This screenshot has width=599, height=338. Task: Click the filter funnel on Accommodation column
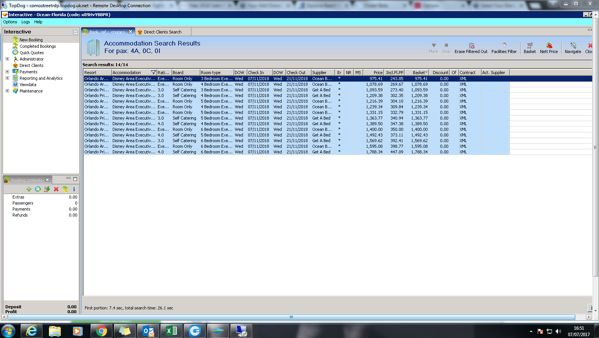tap(153, 73)
